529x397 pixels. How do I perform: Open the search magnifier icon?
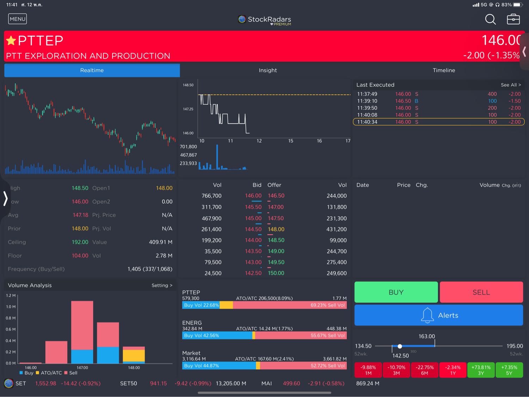(490, 19)
